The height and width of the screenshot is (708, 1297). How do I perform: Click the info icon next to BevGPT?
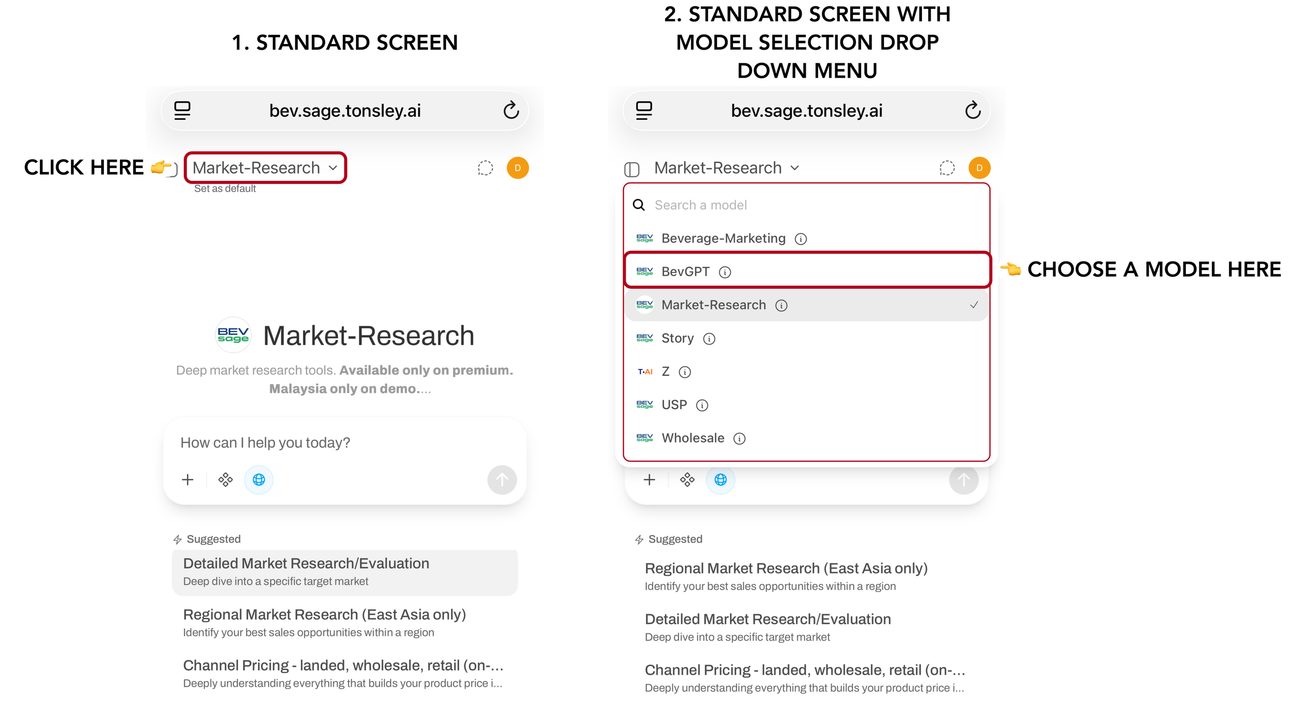(725, 272)
